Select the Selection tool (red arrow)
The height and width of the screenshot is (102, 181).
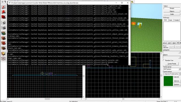4,7
